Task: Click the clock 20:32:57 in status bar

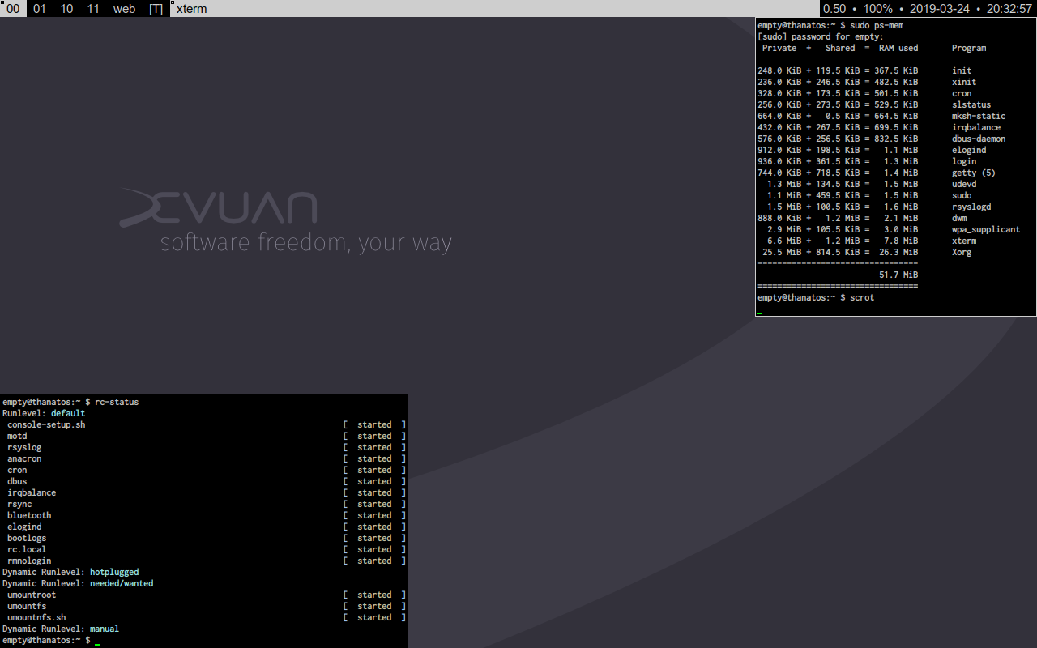Action: click(1009, 9)
